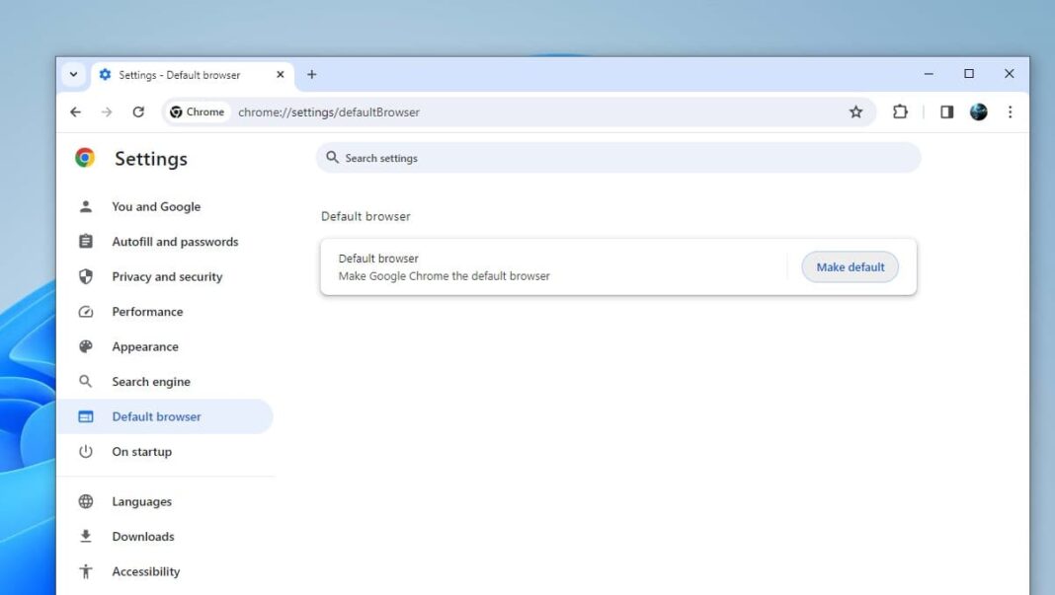Click the Languages globe icon

86,501
